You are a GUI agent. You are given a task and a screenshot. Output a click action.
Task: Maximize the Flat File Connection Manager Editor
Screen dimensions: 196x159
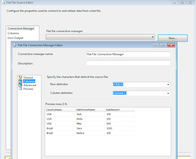coord(163,45)
